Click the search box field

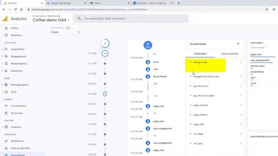(x=131, y=19)
